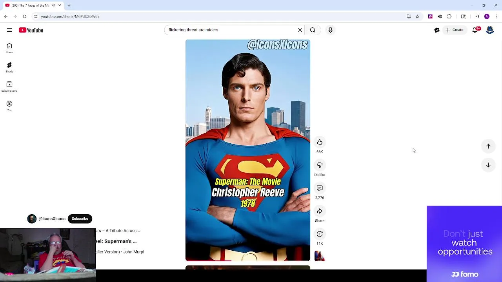The width and height of the screenshot is (502, 282).
Task: Open the @IconsXIcons channel avatar
Action: click(32, 219)
